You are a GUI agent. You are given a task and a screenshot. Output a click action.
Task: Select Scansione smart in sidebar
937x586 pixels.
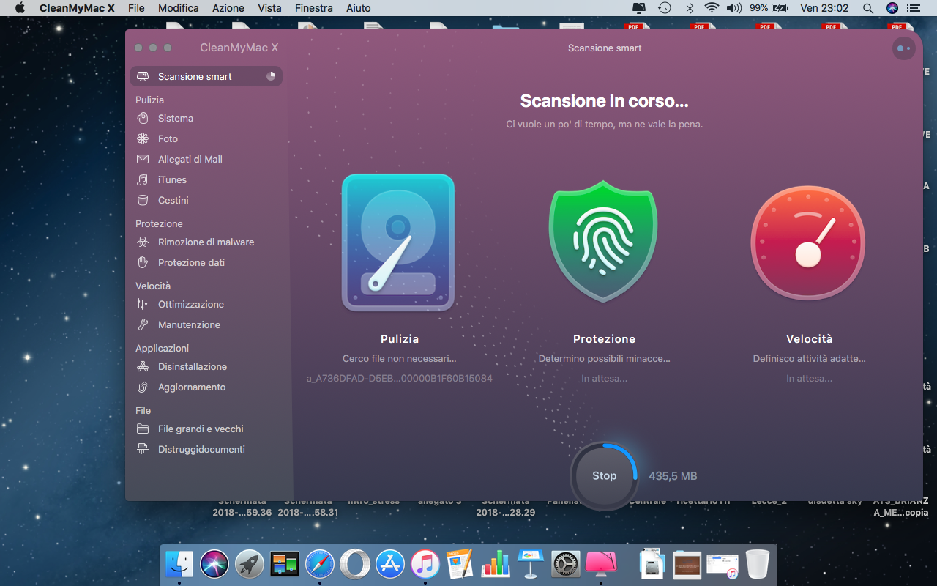click(206, 76)
